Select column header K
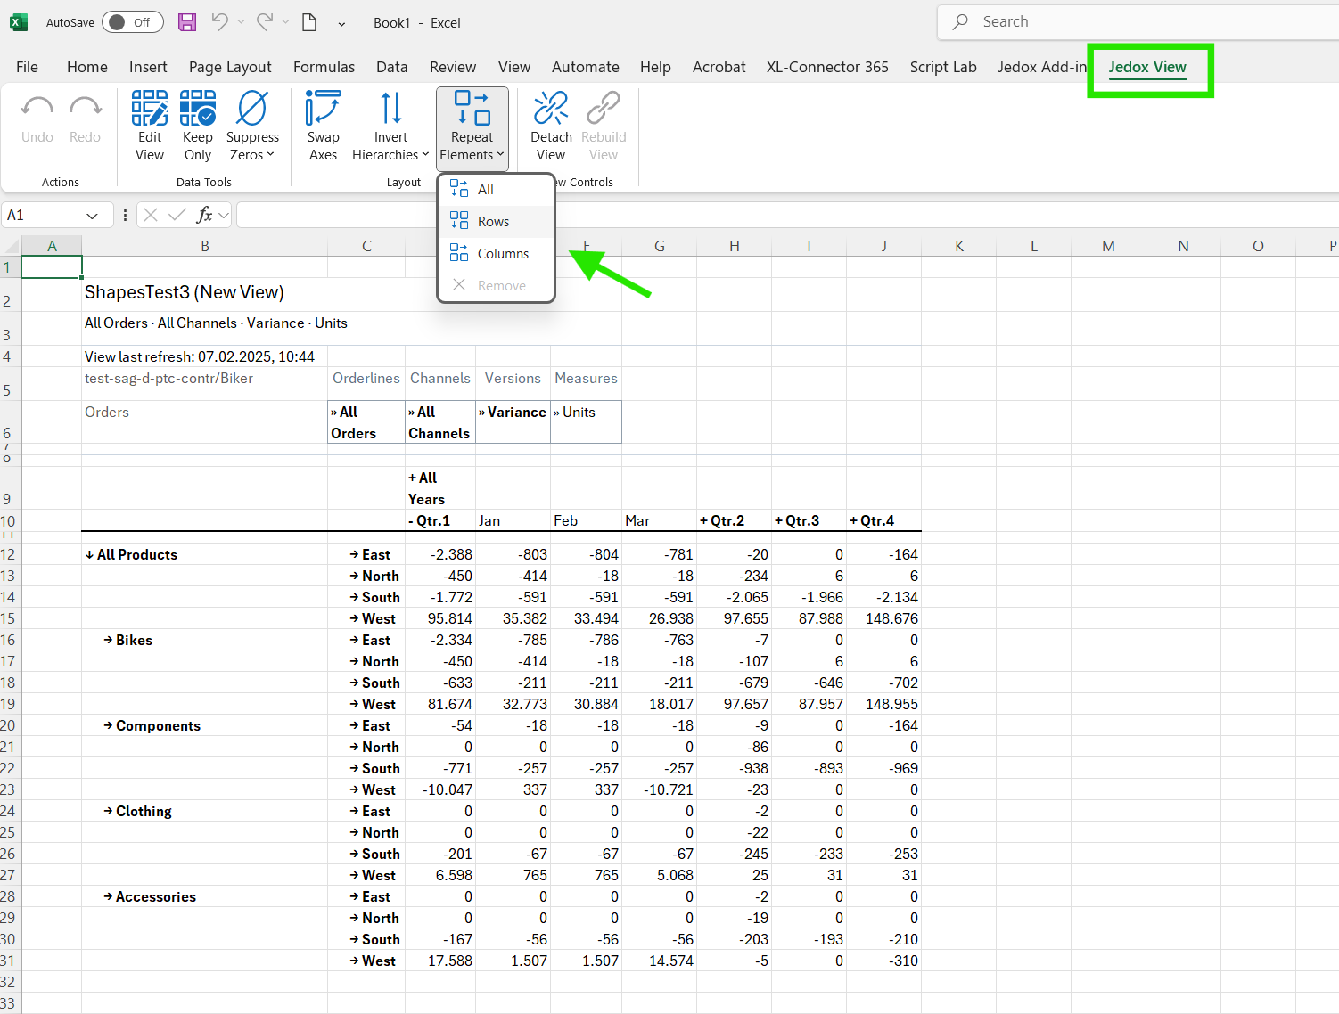This screenshot has width=1339, height=1014. (x=959, y=246)
